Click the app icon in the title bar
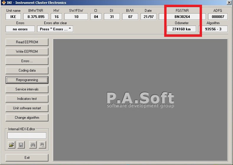The height and width of the screenshot is (165, 233). click(x=4, y=3)
